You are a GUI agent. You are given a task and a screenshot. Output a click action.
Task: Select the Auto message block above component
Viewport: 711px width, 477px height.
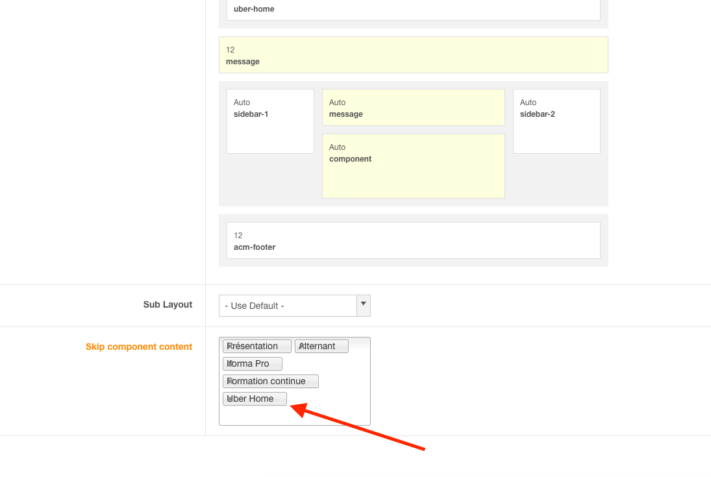click(413, 108)
